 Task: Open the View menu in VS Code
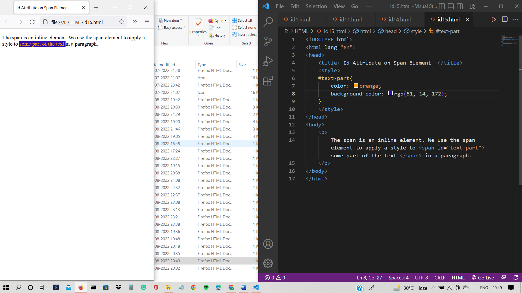(x=338, y=6)
